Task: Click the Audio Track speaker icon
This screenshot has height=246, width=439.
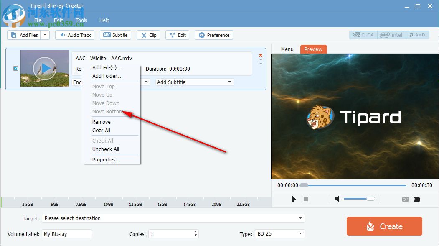Action: coord(63,35)
